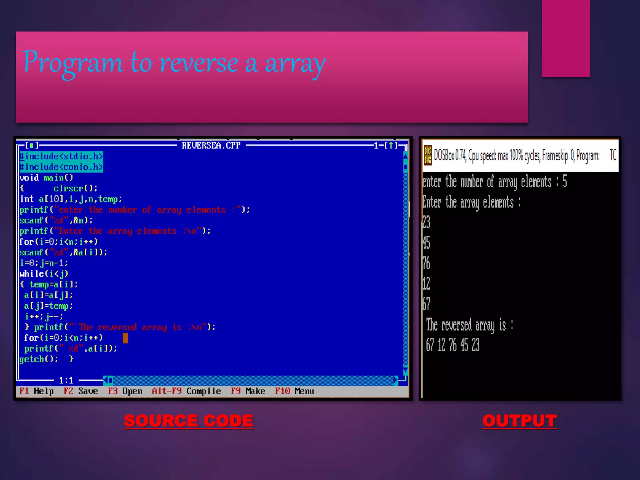Click the void main() line
The height and width of the screenshot is (480, 640).
(46, 177)
